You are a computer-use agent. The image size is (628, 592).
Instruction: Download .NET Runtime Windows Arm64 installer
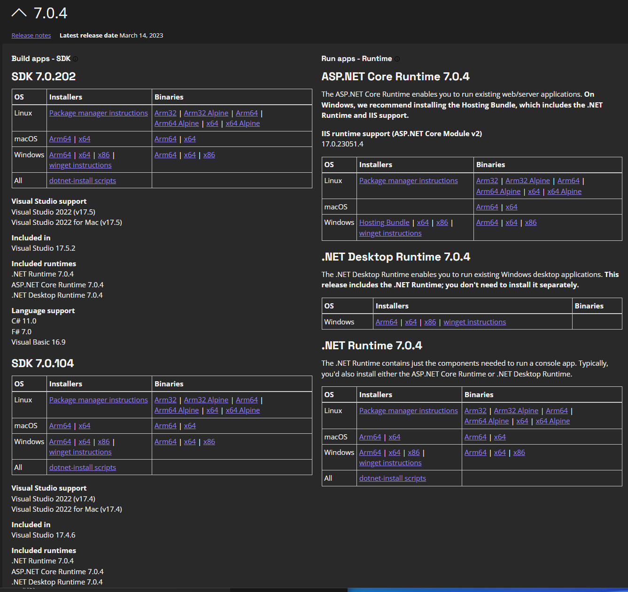click(x=370, y=453)
